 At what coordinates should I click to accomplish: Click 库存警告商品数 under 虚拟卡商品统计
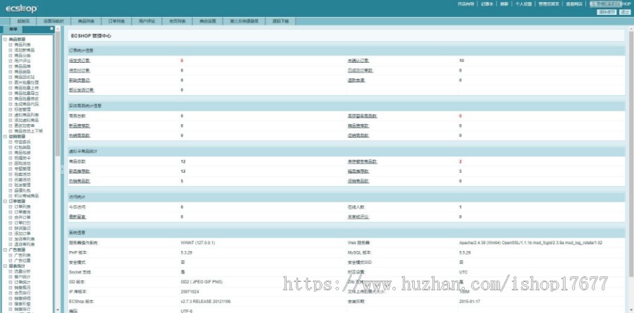click(362, 161)
